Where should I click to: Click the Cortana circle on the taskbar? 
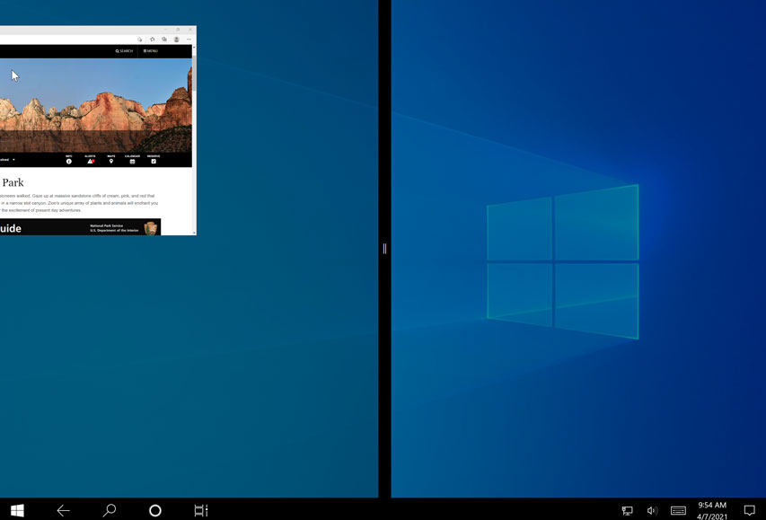[x=154, y=509]
